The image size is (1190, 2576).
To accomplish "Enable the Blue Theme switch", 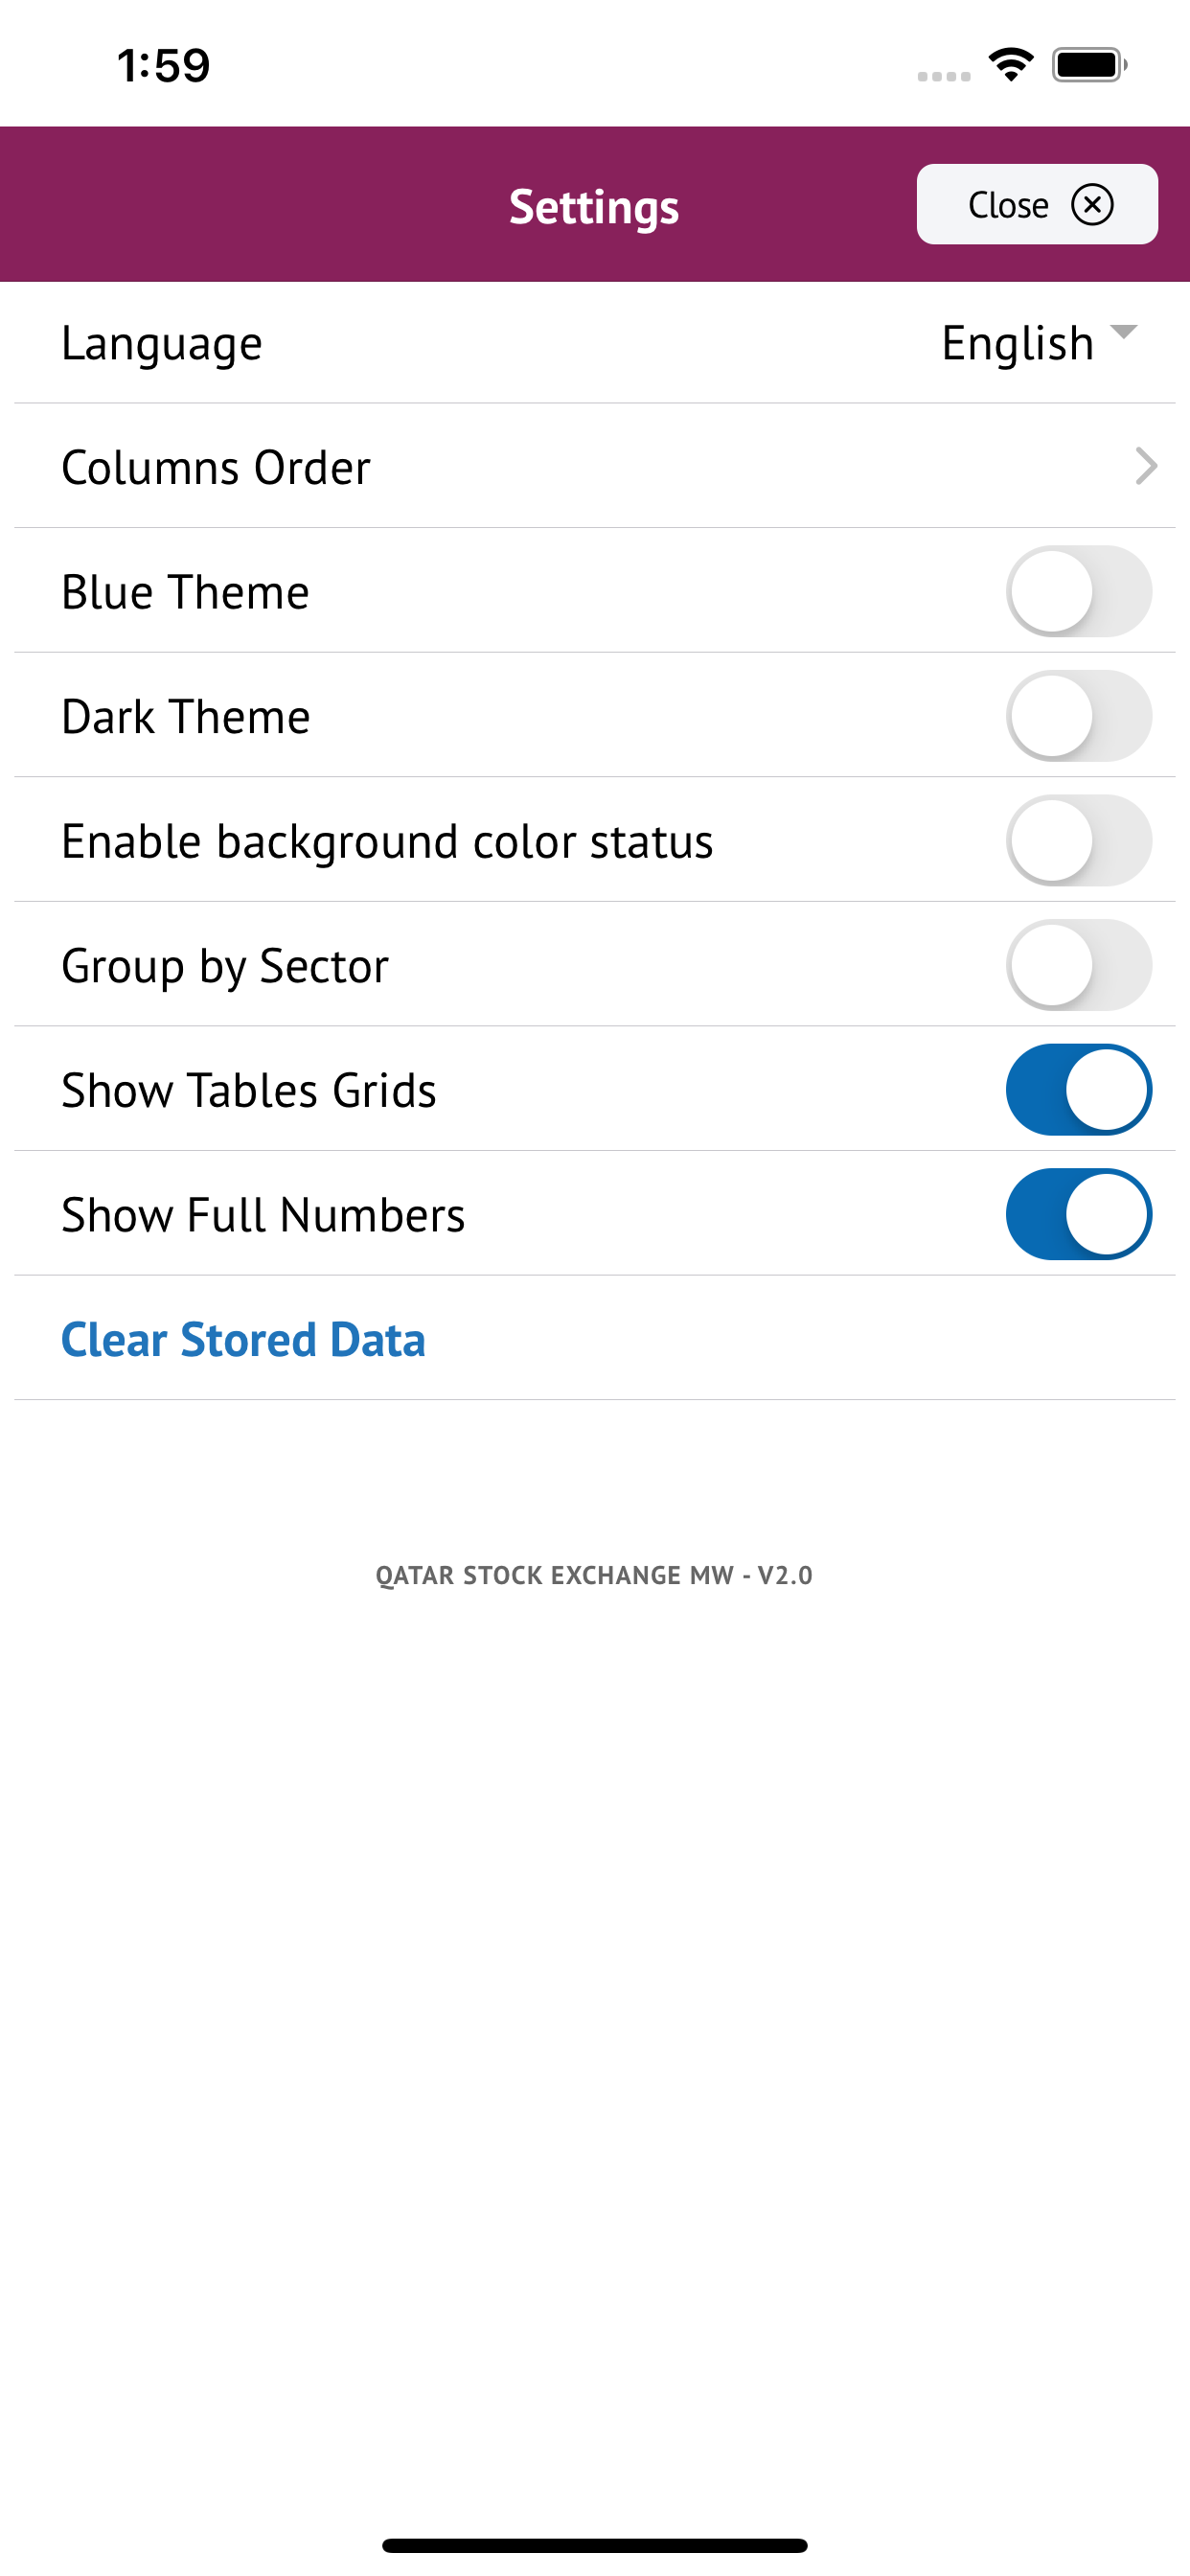I will (x=1079, y=591).
